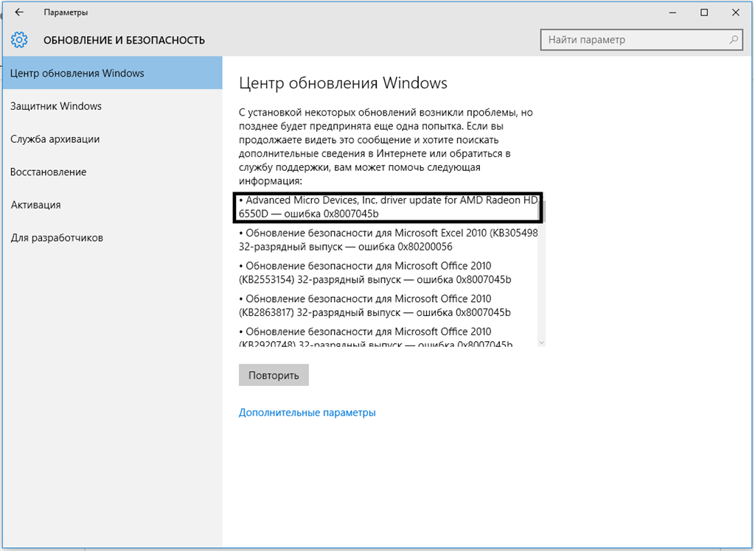This screenshot has width=755, height=551.
Task: Click the Microsoft Excel 2010 update error entry
Action: tap(388, 239)
